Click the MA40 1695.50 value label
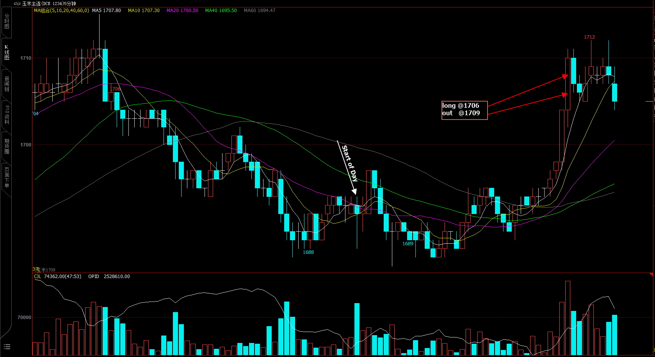 point(221,11)
